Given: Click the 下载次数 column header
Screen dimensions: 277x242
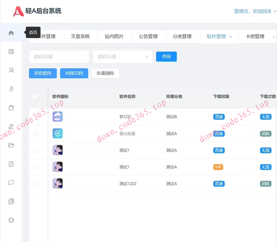Looking at the screenshot, I should pos(268,96).
